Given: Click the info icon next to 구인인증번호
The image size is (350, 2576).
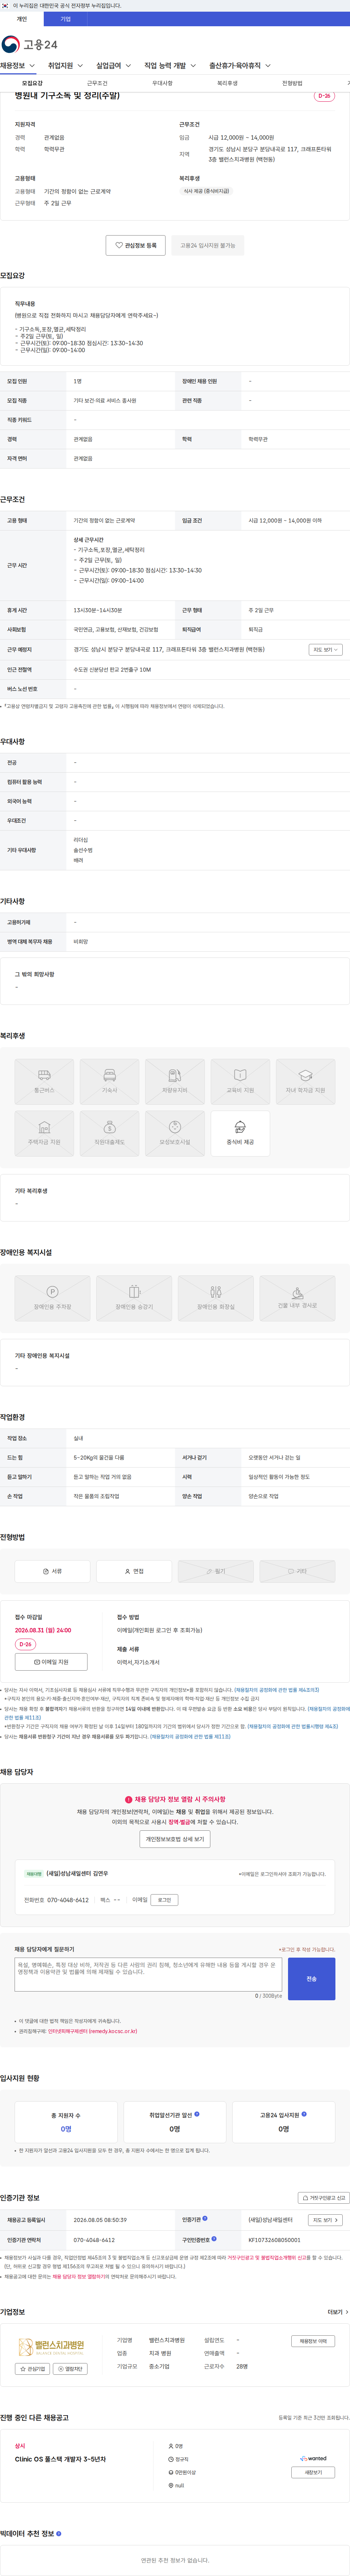Looking at the screenshot, I should 214,2239.
